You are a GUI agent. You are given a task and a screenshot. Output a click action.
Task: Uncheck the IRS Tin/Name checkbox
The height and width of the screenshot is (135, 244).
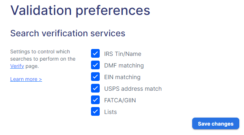click(95, 53)
